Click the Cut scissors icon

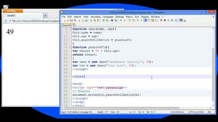91,20
